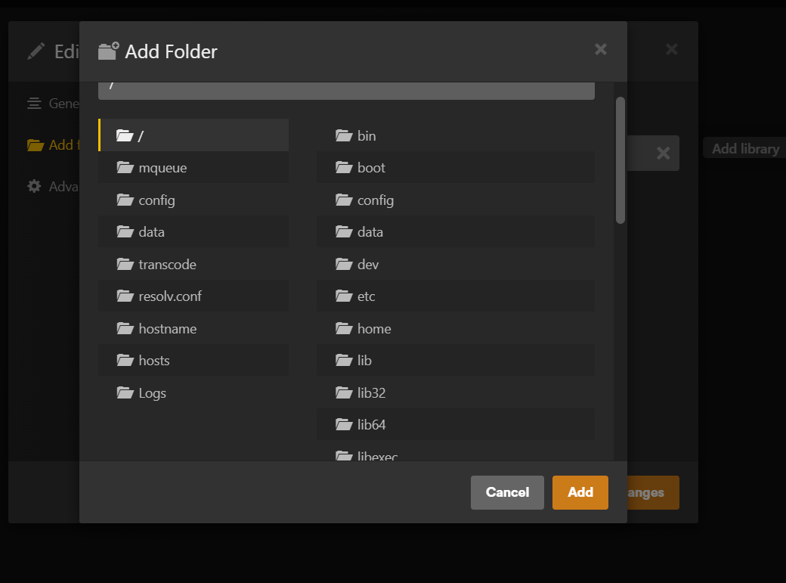This screenshot has width=786, height=583.
Task: Close the Add Folder dialog
Action: [x=601, y=49]
